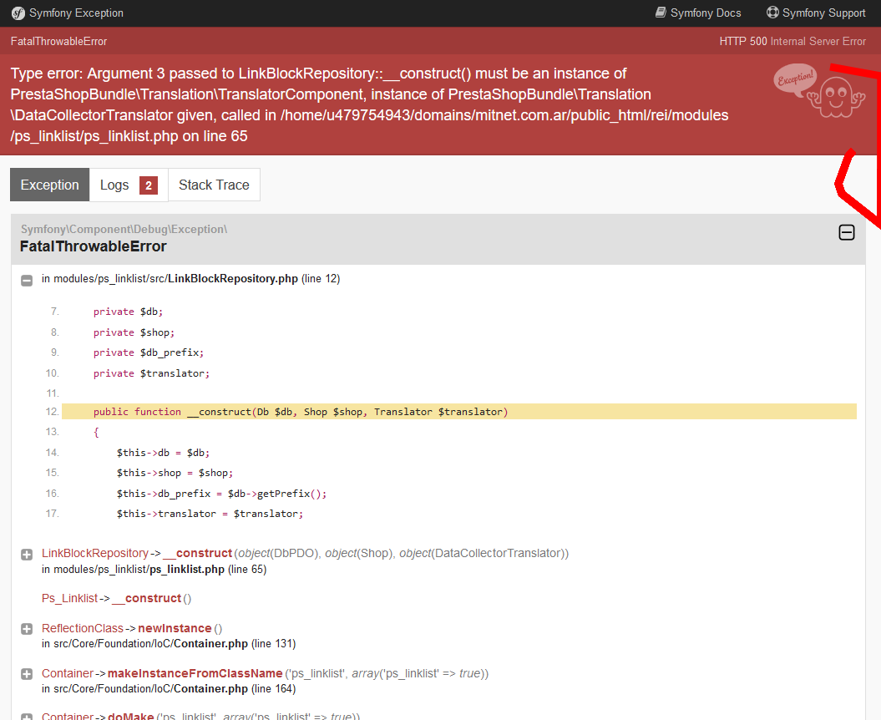Click code line 'private $db;'
Image resolution: width=881 pixels, height=720 pixels.
(128, 312)
